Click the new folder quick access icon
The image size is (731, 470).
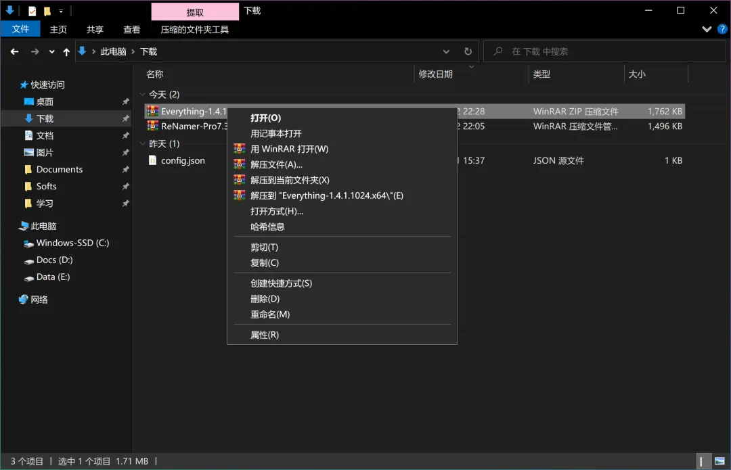pyautogui.click(x=47, y=11)
